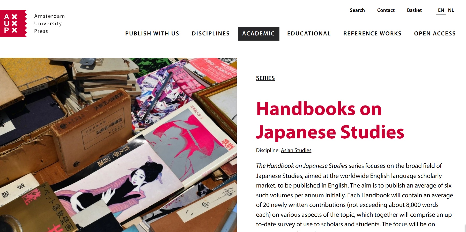
Task: Open Educational menu item
Action: [309, 34]
